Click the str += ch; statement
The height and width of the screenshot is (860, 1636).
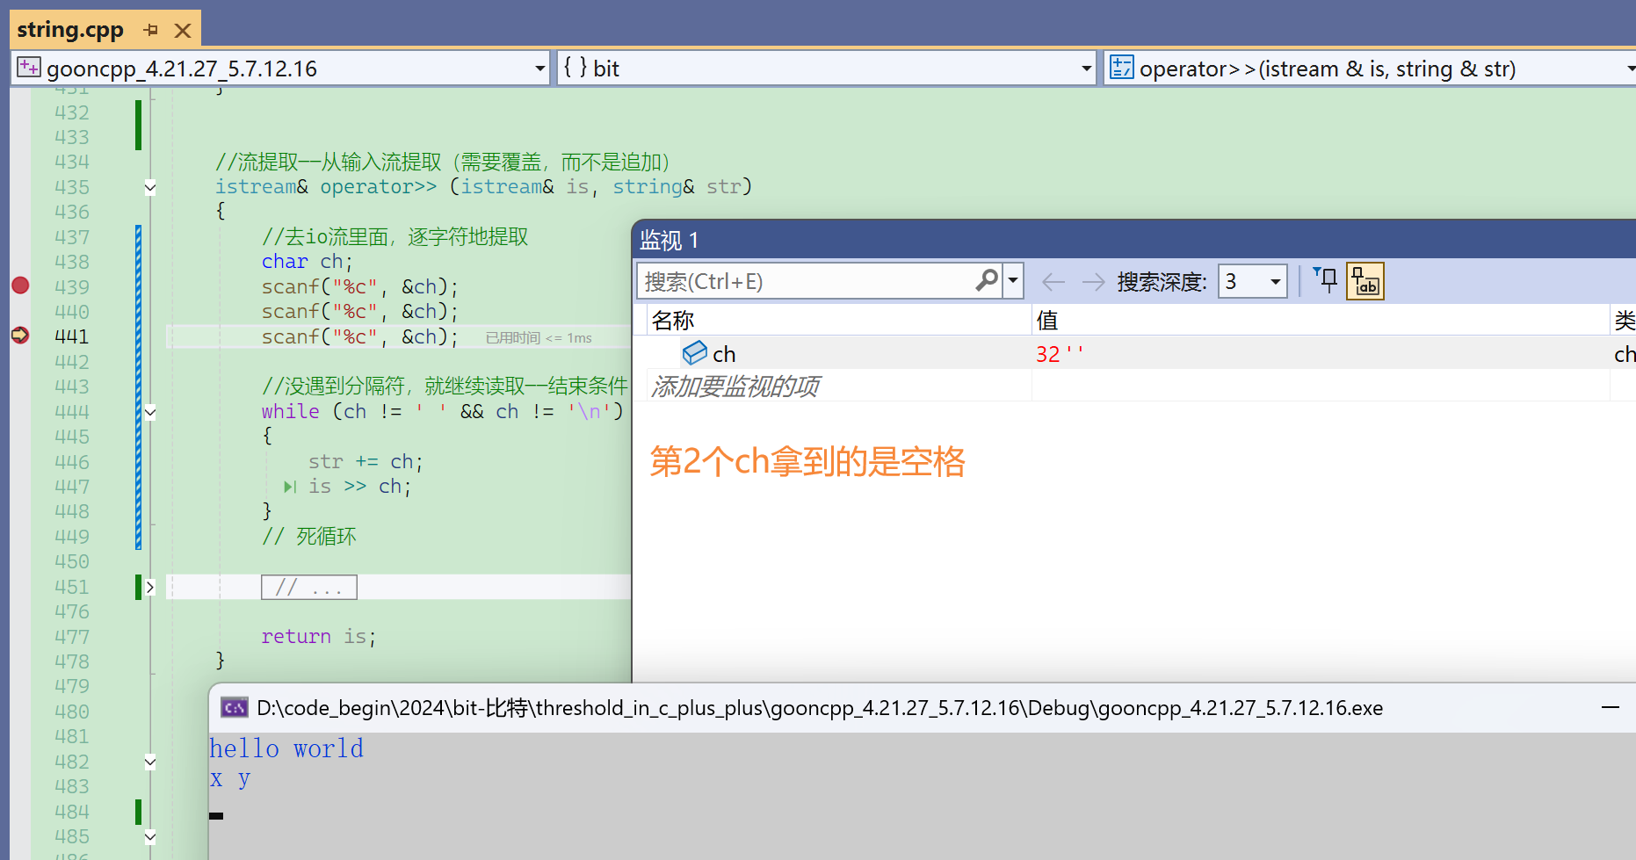pos(366,462)
